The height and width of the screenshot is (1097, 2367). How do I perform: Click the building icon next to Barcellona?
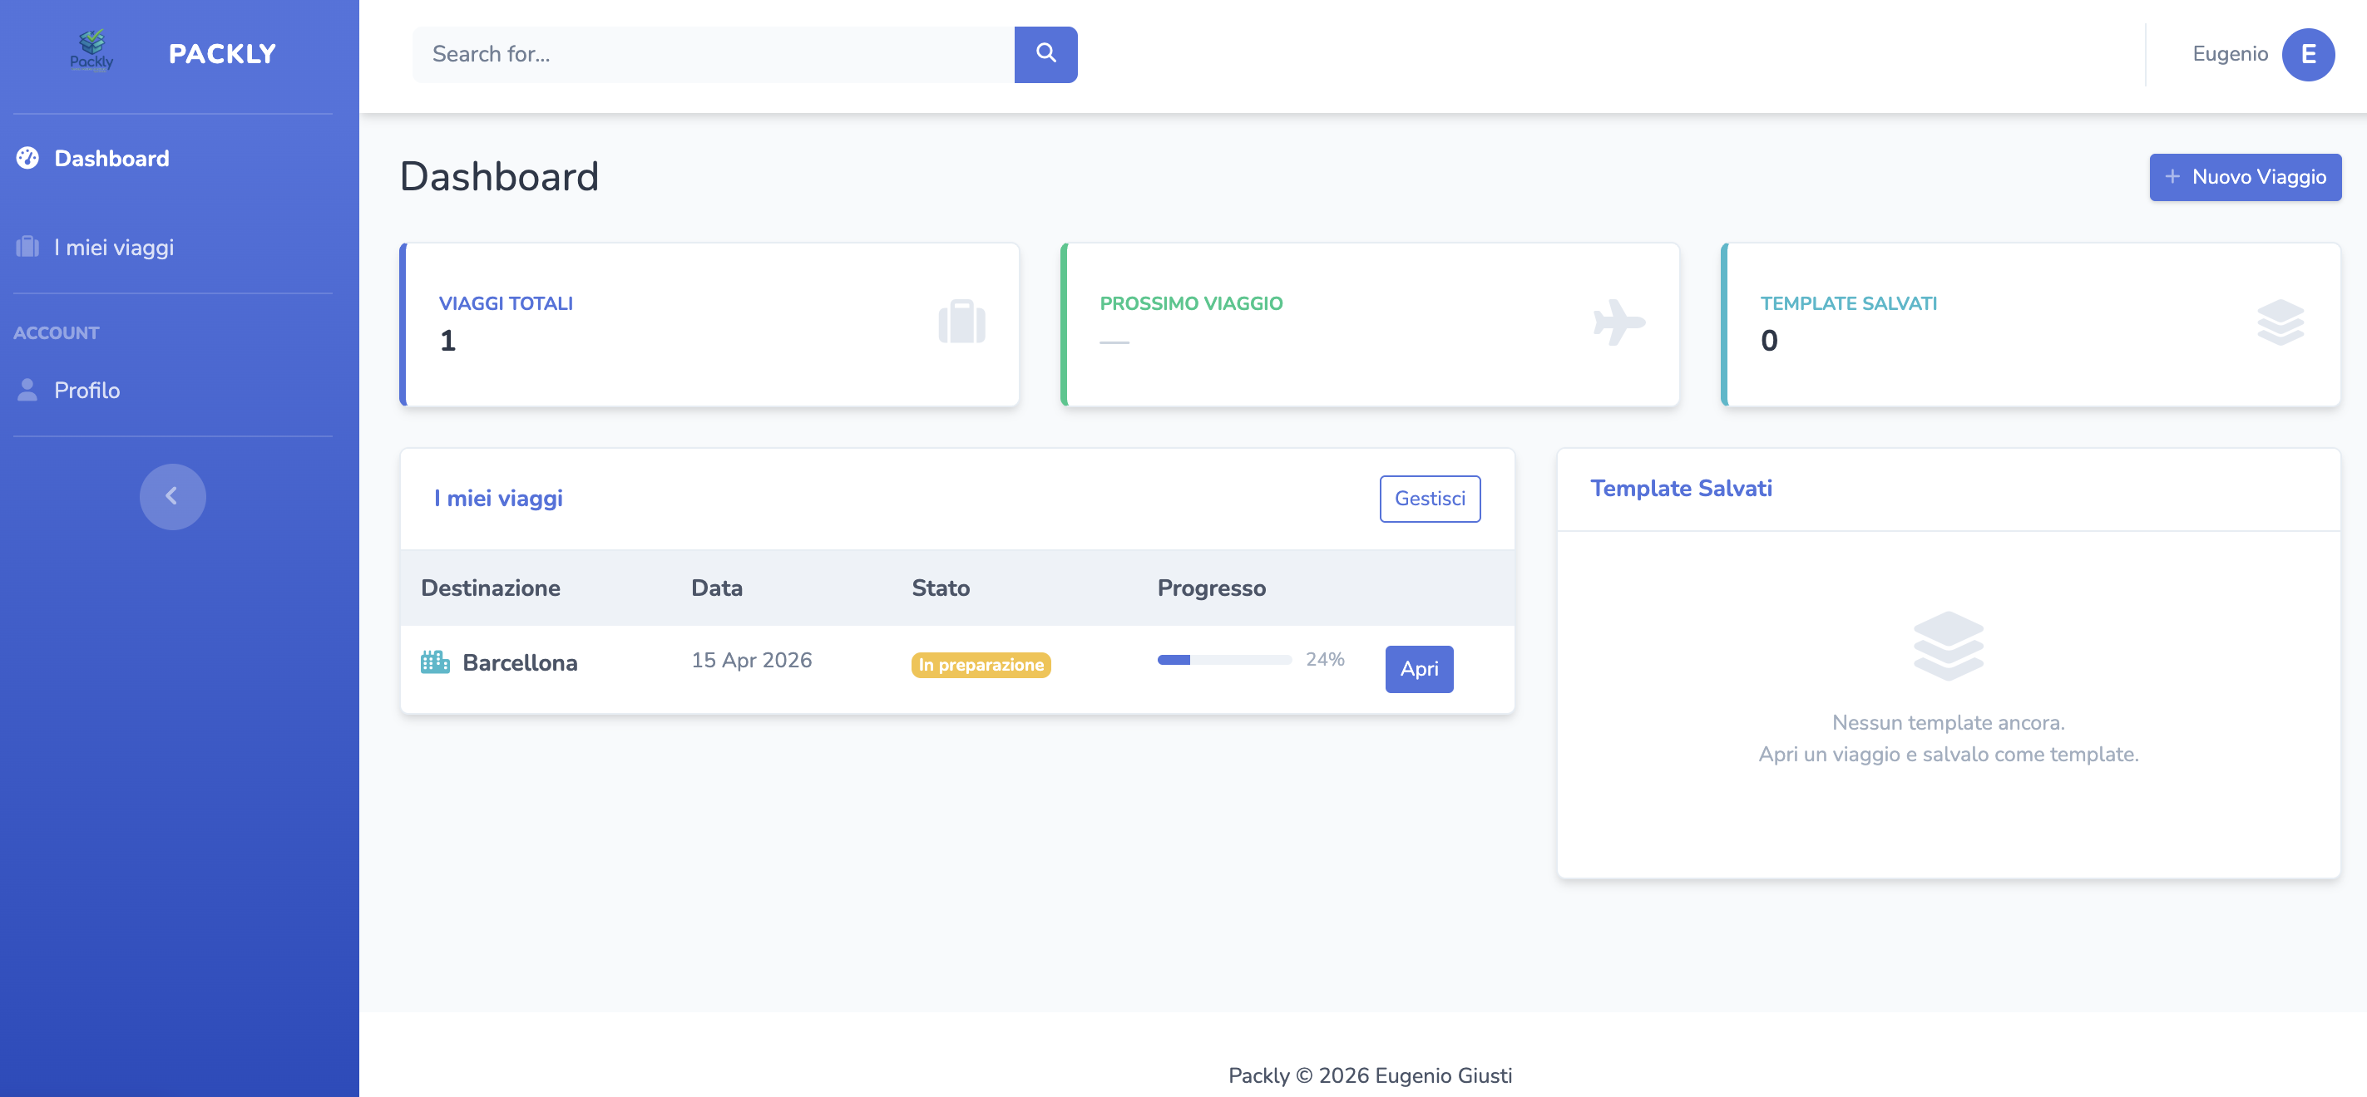point(436,661)
